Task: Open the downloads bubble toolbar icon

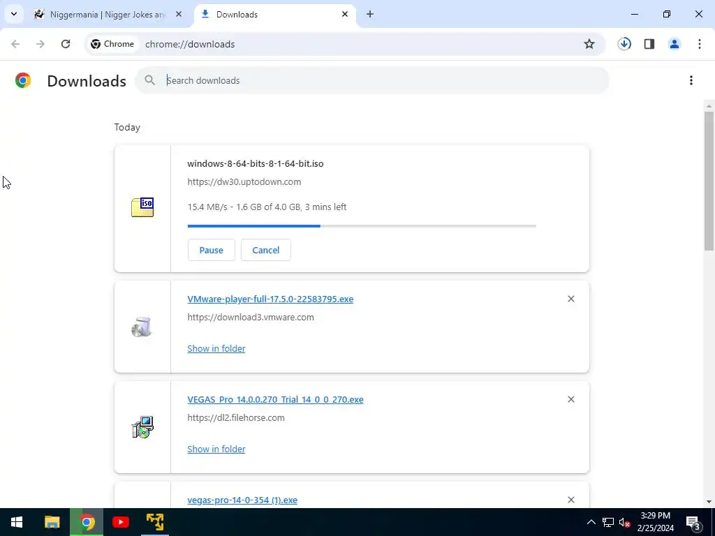Action: click(x=624, y=44)
